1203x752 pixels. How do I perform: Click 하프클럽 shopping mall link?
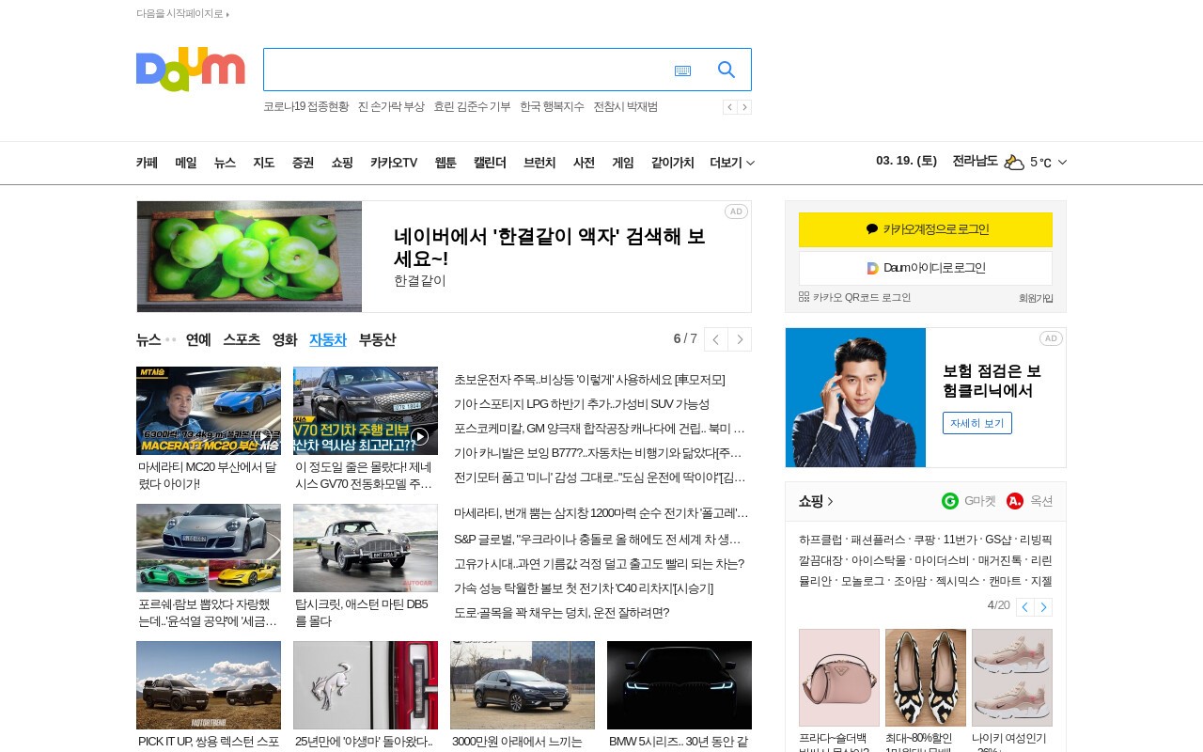[x=819, y=540]
